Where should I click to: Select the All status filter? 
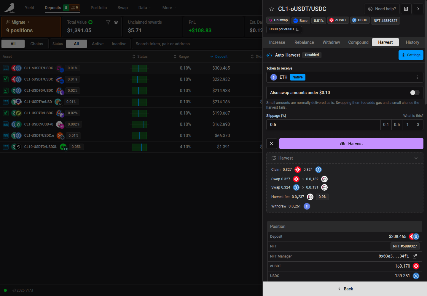[x=77, y=44]
